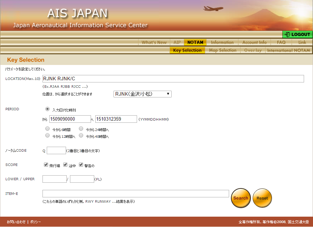Open the Account Info tab

click(x=254, y=42)
